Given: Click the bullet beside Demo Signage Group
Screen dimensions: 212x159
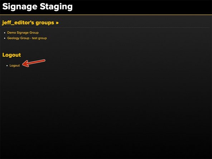Looking at the screenshot, I should [5, 33].
